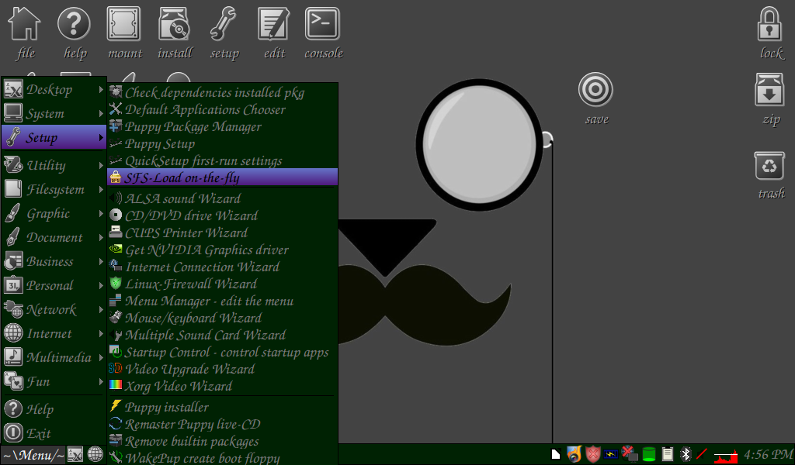Open the zip archive desktop icon
This screenshot has width=795, height=465.
click(x=769, y=90)
